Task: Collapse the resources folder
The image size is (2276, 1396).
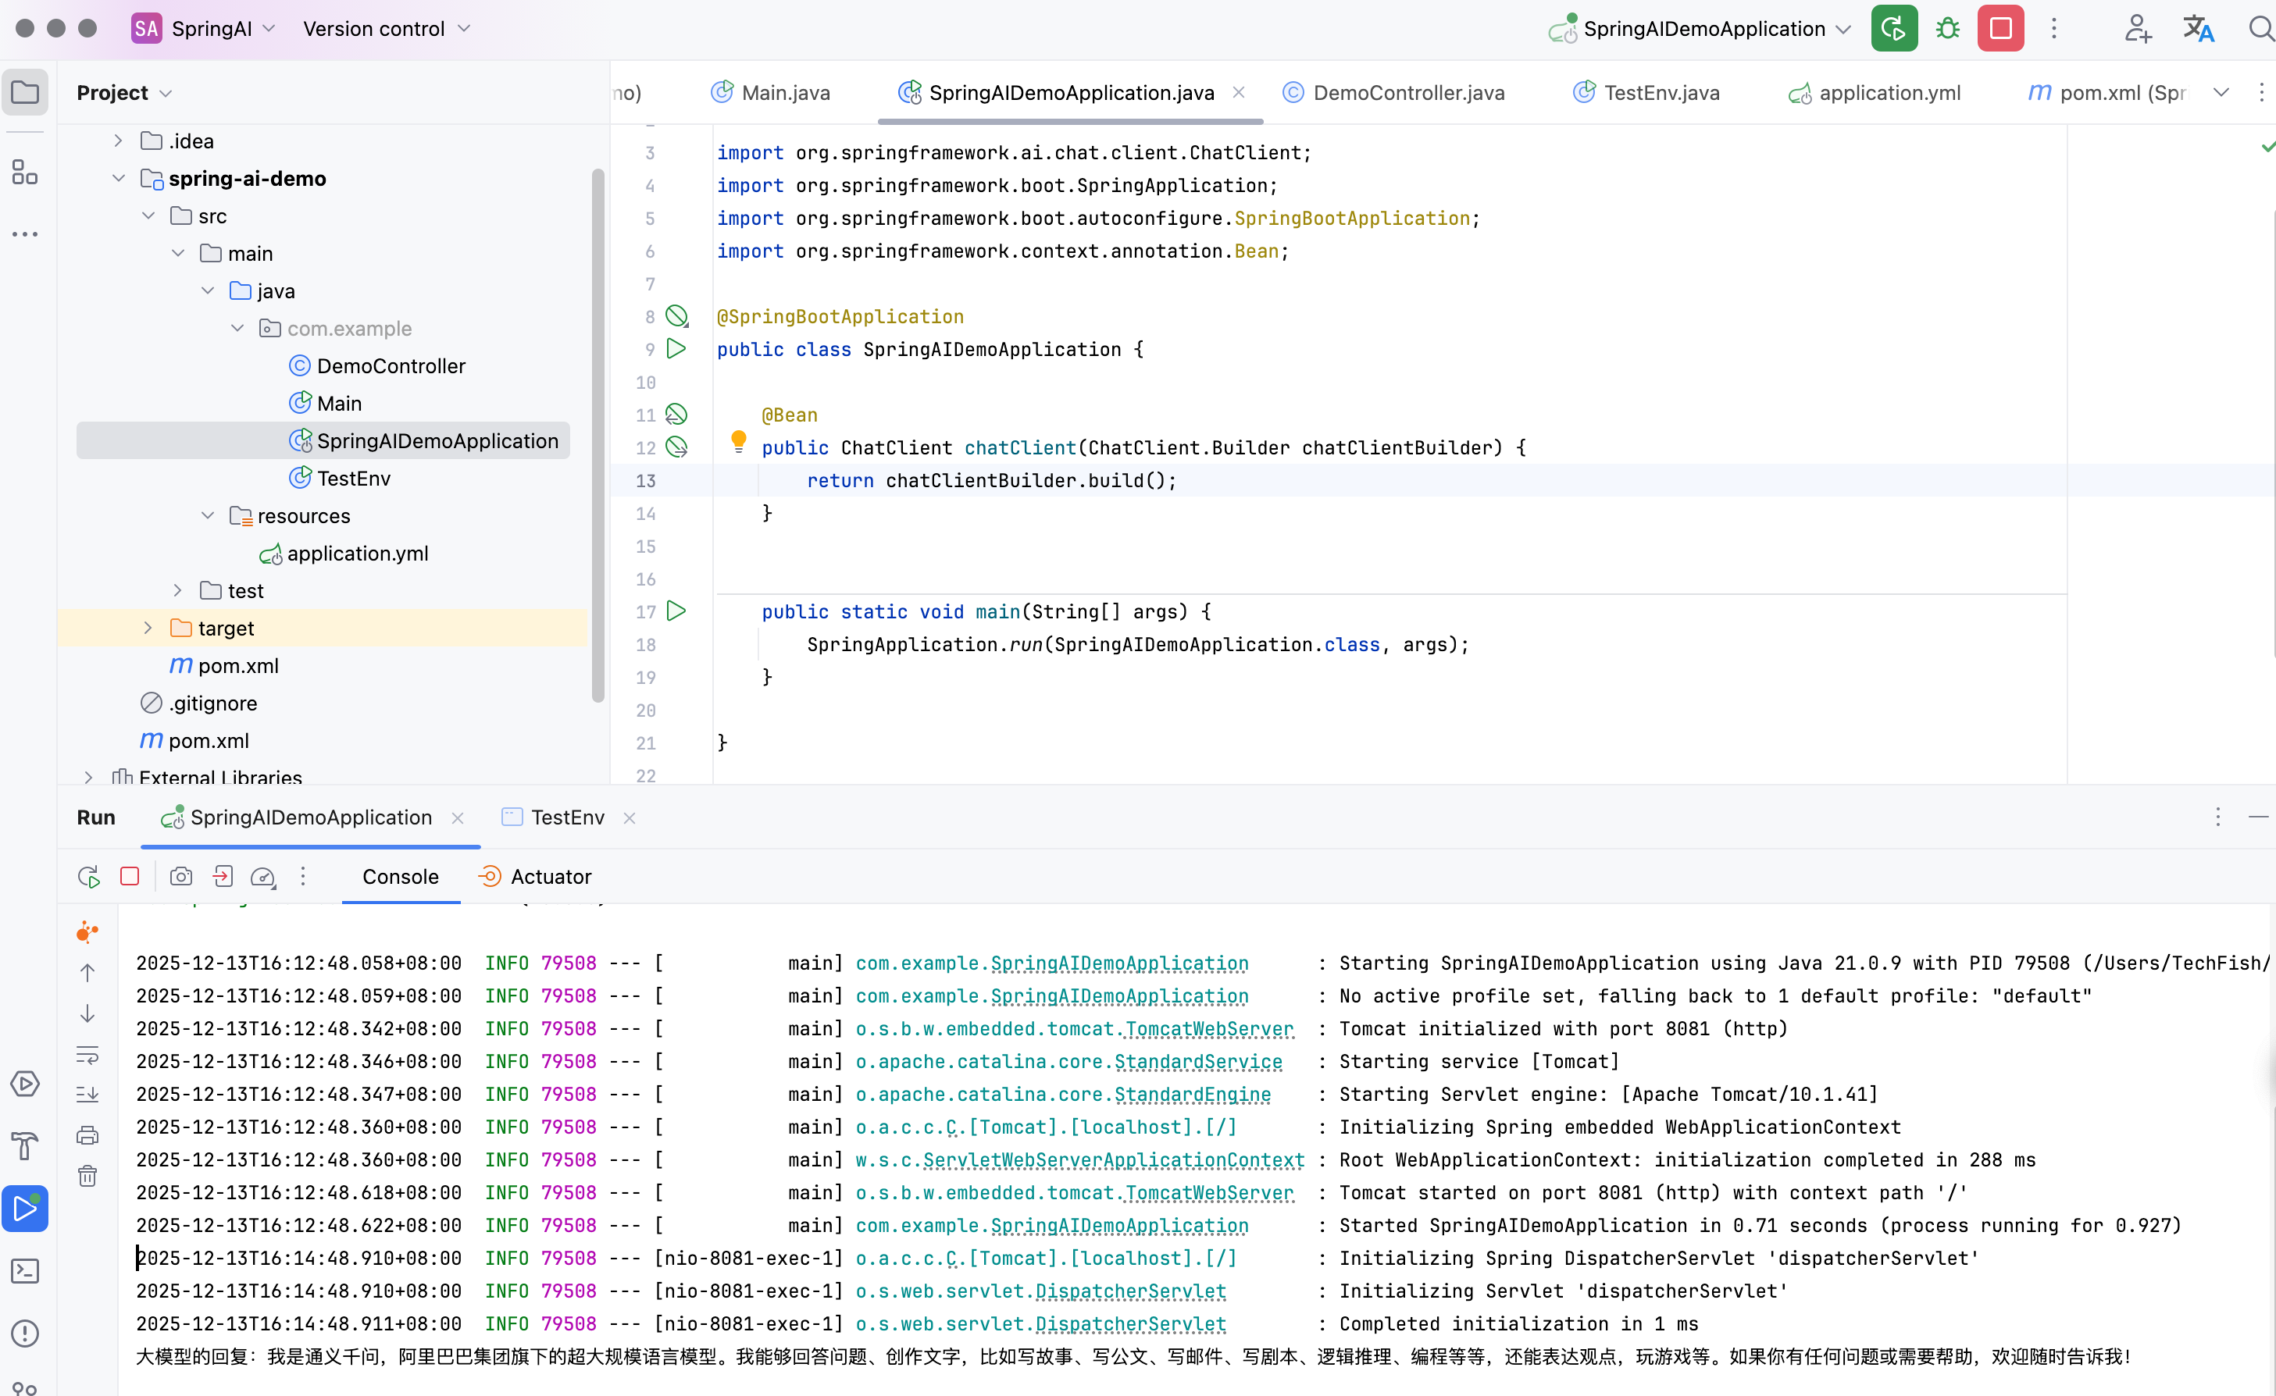Action: pos(208,515)
